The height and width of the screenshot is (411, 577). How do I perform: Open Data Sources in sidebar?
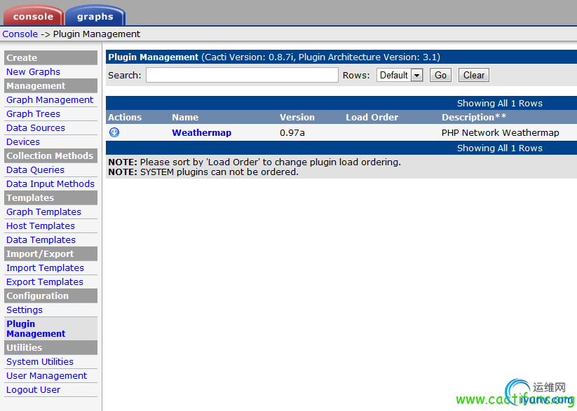(36, 127)
